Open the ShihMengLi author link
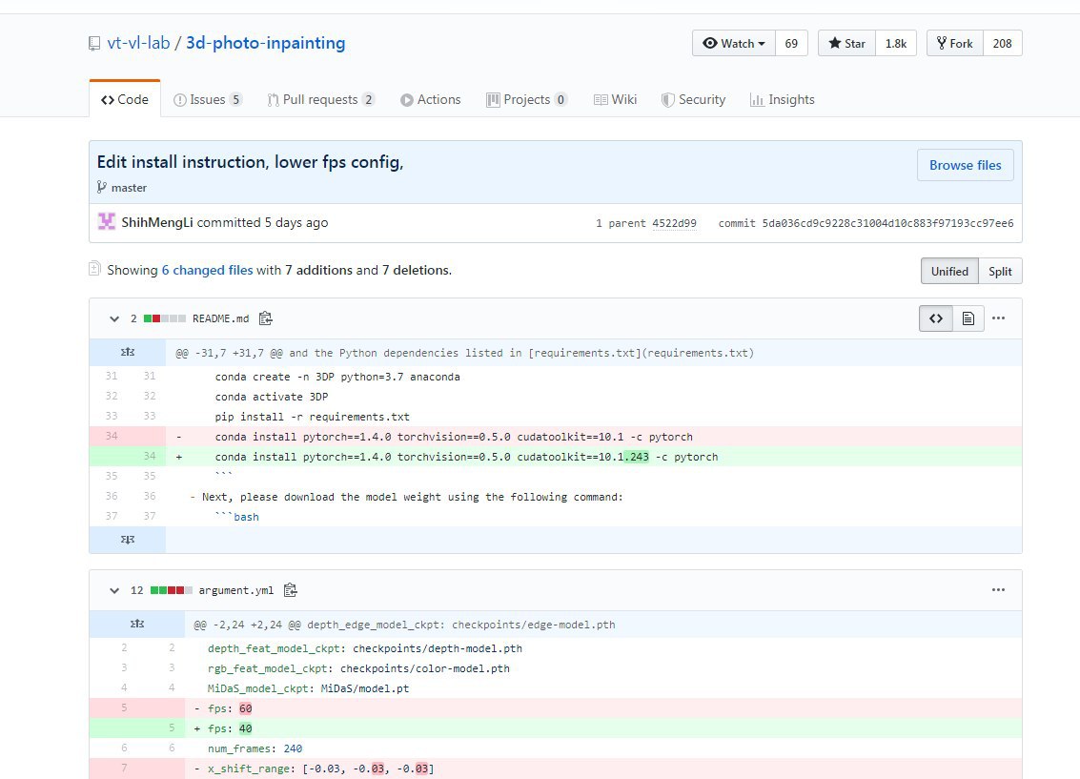Image resolution: width=1080 pixels, height=779 pixels. (157, 222)
